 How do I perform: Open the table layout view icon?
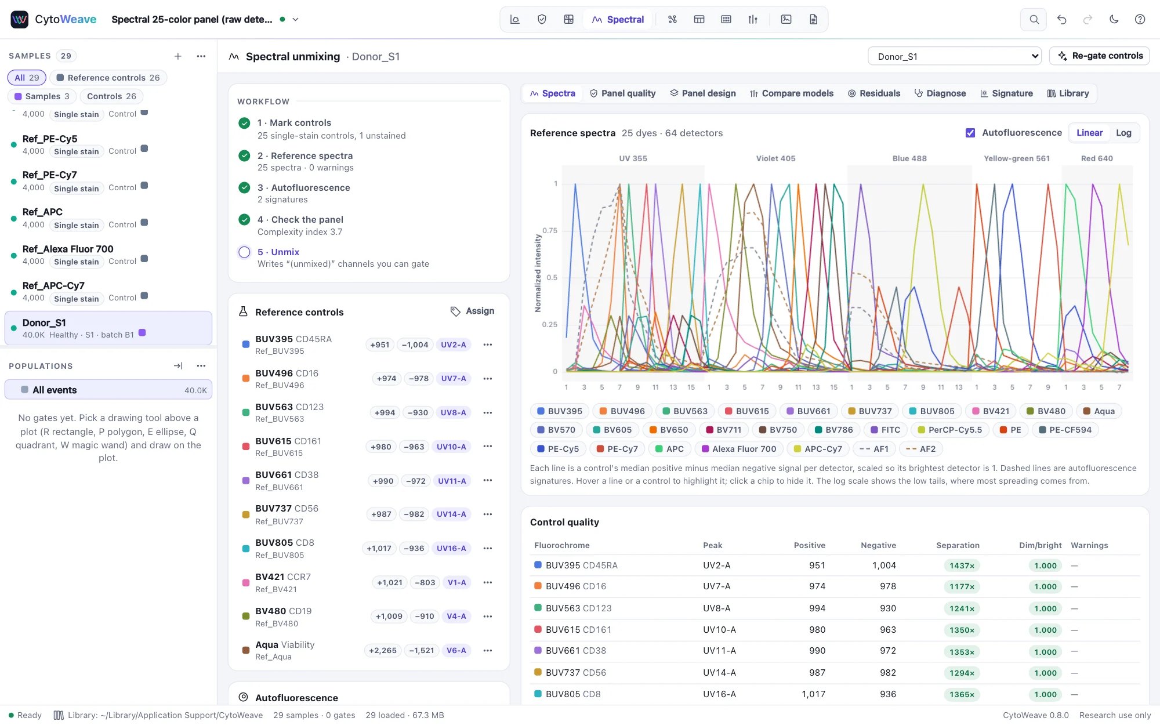tap(699, 19)
